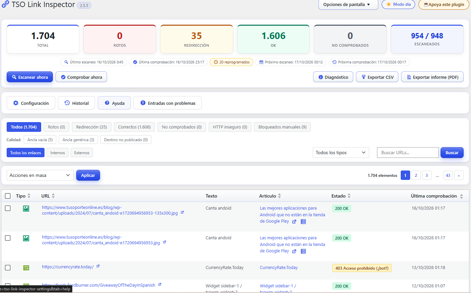Image resolution: width=471 pixels, height=293 pixels.
Task: Go to next page arrow »
Action: [x=459, y=175]
